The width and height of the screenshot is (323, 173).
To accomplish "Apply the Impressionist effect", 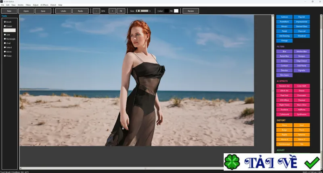I will (x=302, y=22).
